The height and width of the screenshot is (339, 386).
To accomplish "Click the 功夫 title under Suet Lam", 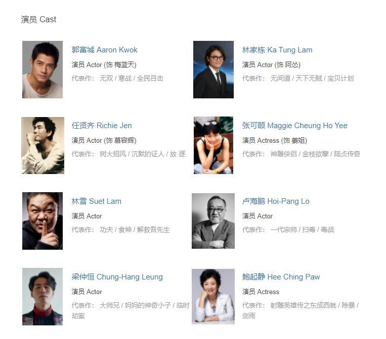I will (106, 230).
